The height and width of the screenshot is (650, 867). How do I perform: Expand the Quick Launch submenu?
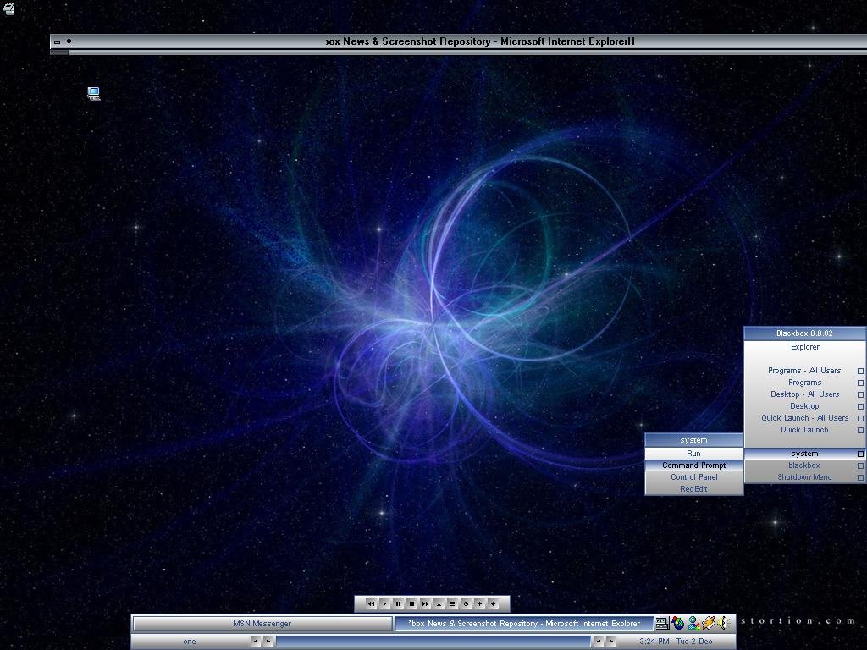coord(804,430)
